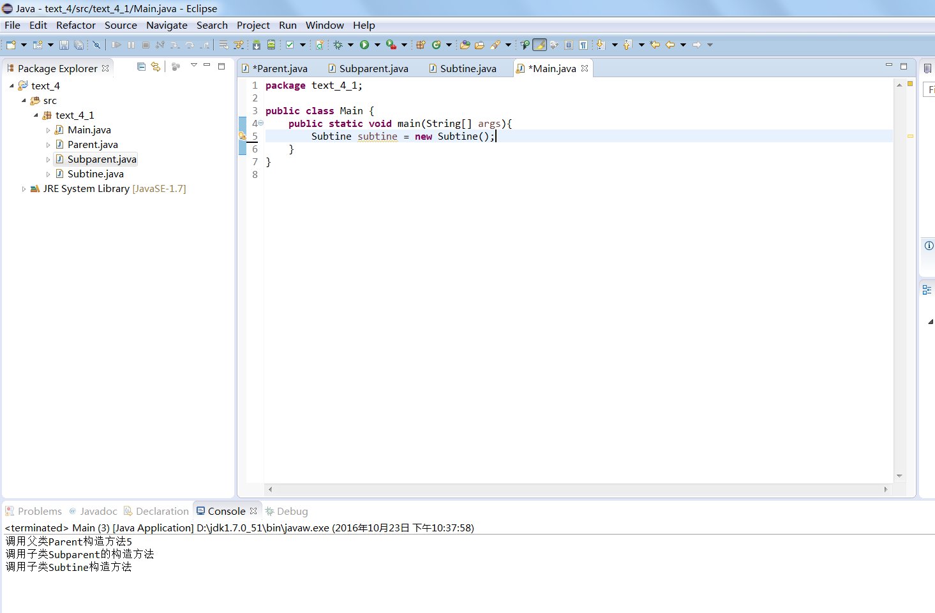
Task: Toggle Mark Occurrences highlighter button
Action: (539, 45)
